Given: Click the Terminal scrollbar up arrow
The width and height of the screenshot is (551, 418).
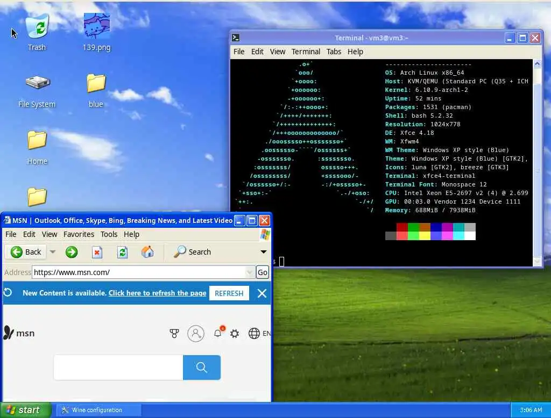Looking at the screenshot, I should tap(537, 64).
